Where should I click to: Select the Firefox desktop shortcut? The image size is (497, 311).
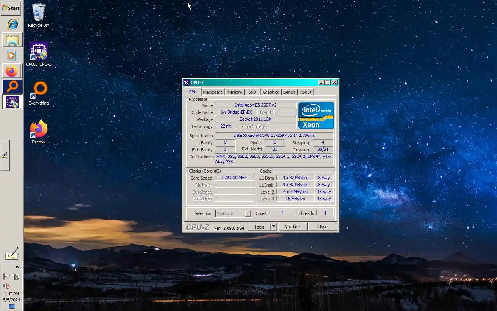coord(38,132)
